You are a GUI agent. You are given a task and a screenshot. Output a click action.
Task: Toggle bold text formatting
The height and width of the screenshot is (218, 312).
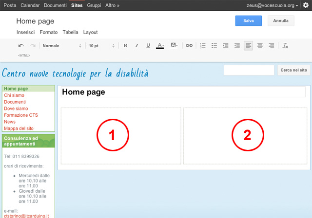(x=125, y=46)
